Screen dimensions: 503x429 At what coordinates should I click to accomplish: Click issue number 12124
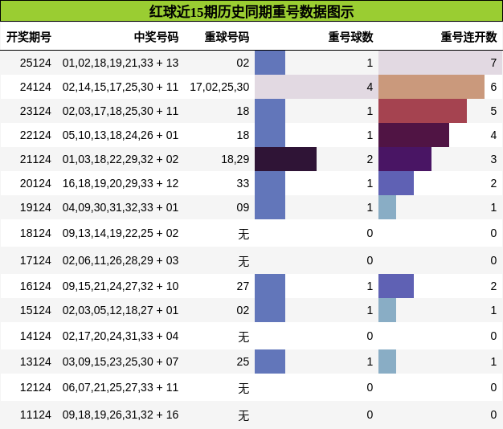tap(35, 387)
